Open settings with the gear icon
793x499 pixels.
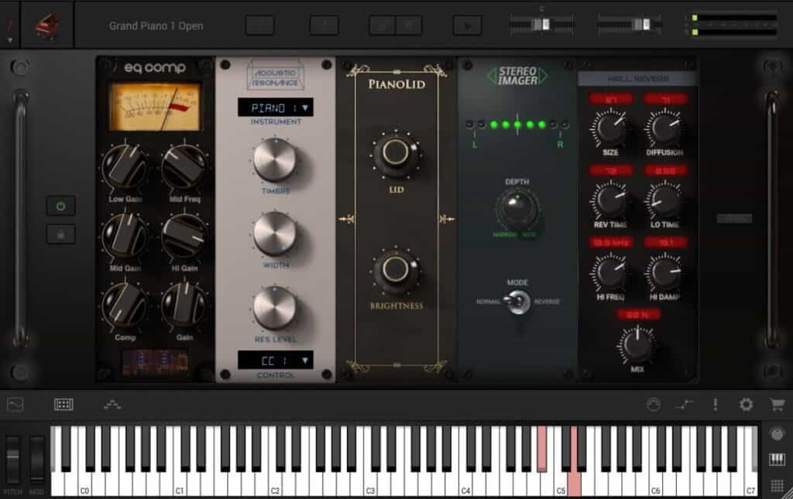746,405
